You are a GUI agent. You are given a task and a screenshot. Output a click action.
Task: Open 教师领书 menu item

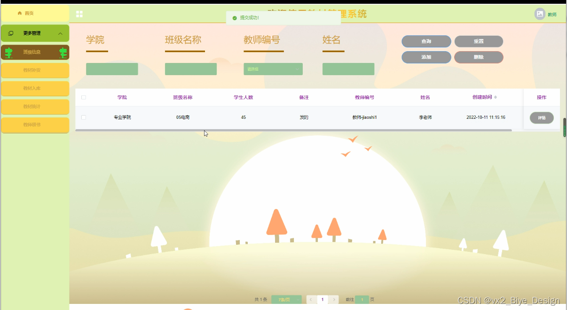click(x=35, y=125)
